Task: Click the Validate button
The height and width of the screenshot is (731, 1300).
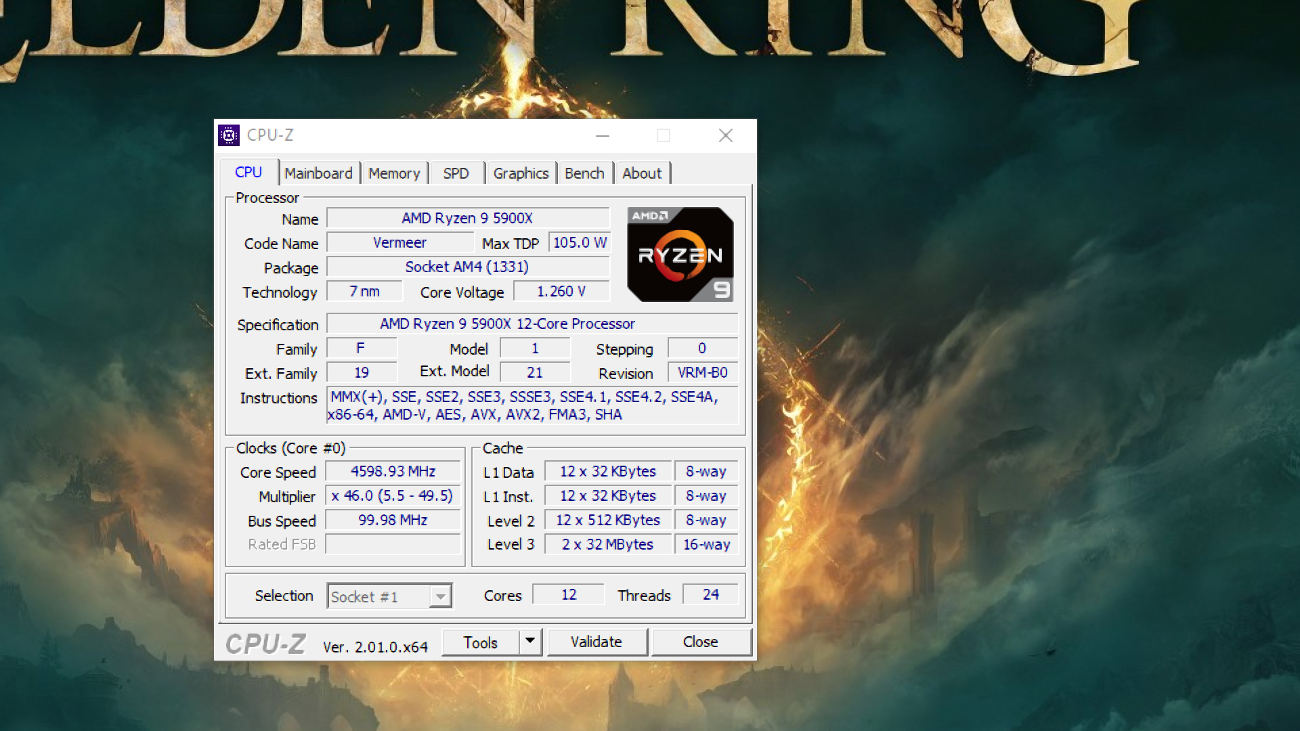Action: [x=597, y=642]
